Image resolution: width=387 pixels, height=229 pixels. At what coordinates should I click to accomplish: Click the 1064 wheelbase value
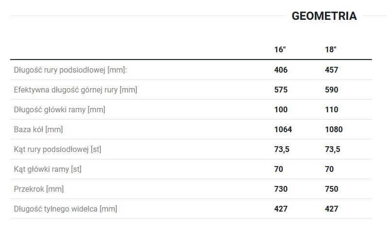pos(283,129)
